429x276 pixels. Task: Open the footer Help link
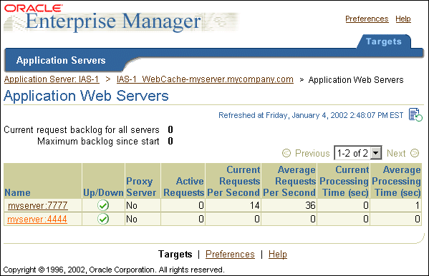coord(278,254)
